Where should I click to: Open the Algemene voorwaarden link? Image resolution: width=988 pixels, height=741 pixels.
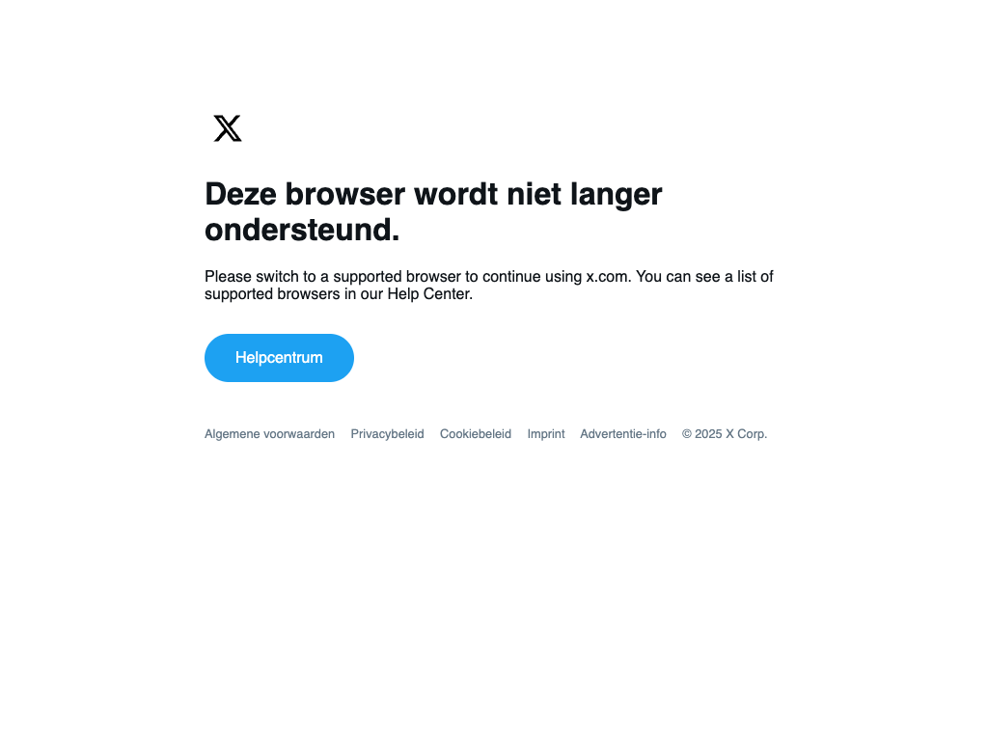pos(270,434)
